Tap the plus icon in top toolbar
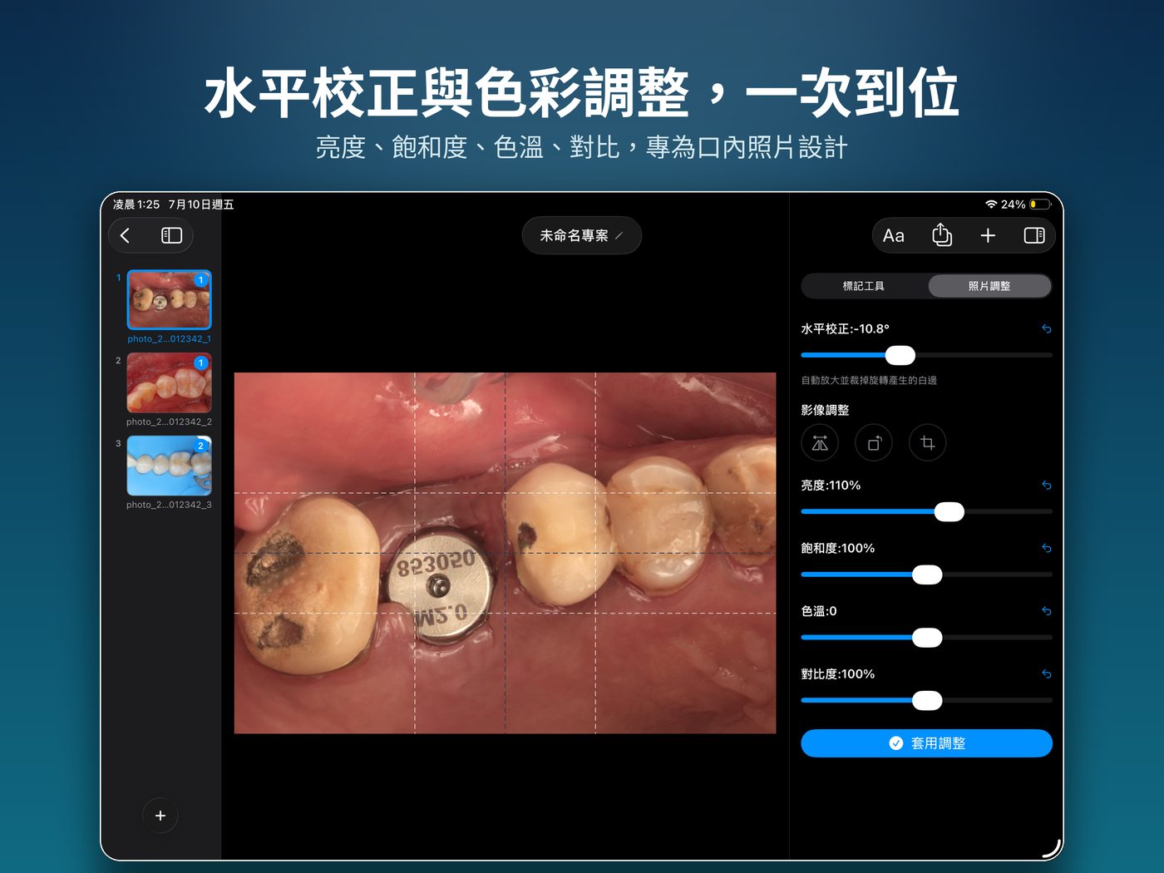The width and height of the screenshot is (1164, 873). [988, 236]
